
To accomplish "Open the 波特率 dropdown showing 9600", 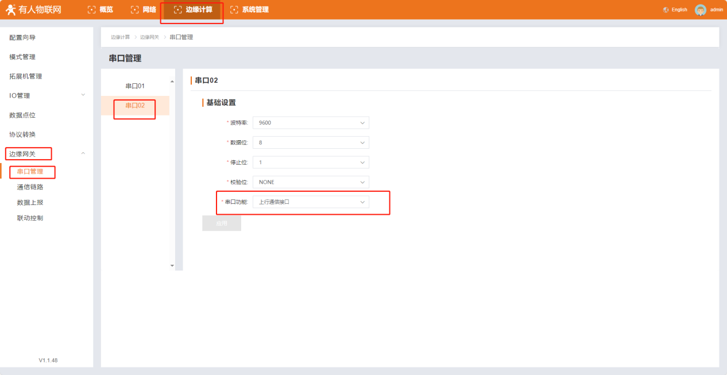I will 311,123.
